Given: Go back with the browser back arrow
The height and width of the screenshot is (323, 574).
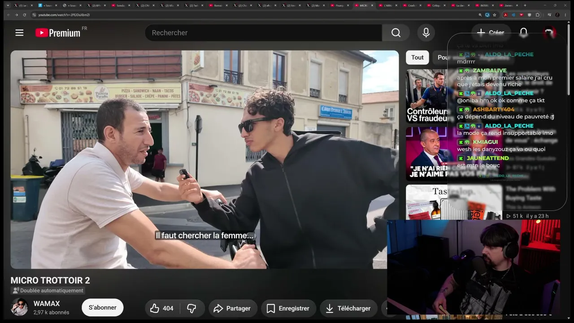Looking at the screenshot, I should point(9,15).
